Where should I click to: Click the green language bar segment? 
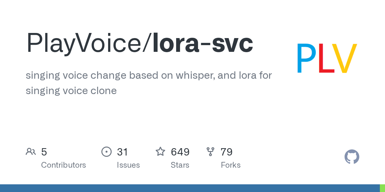(x=382, y=188)
